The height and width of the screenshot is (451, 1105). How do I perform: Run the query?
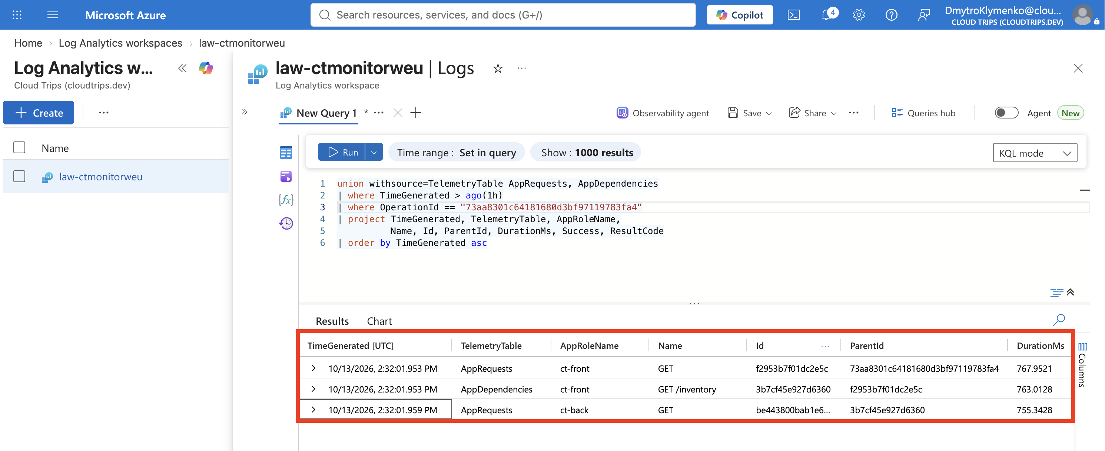coord(341,152)
